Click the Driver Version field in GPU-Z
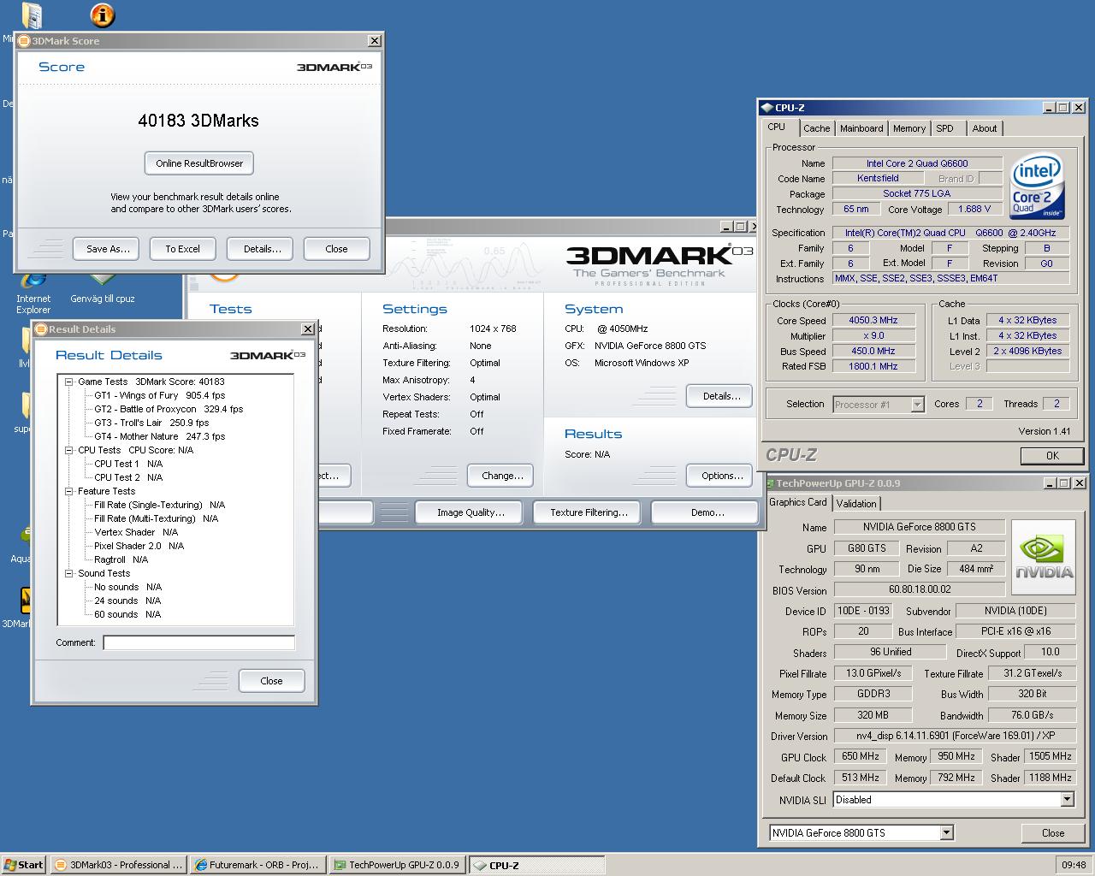The image size is (1095, 876). click(955, 736)
